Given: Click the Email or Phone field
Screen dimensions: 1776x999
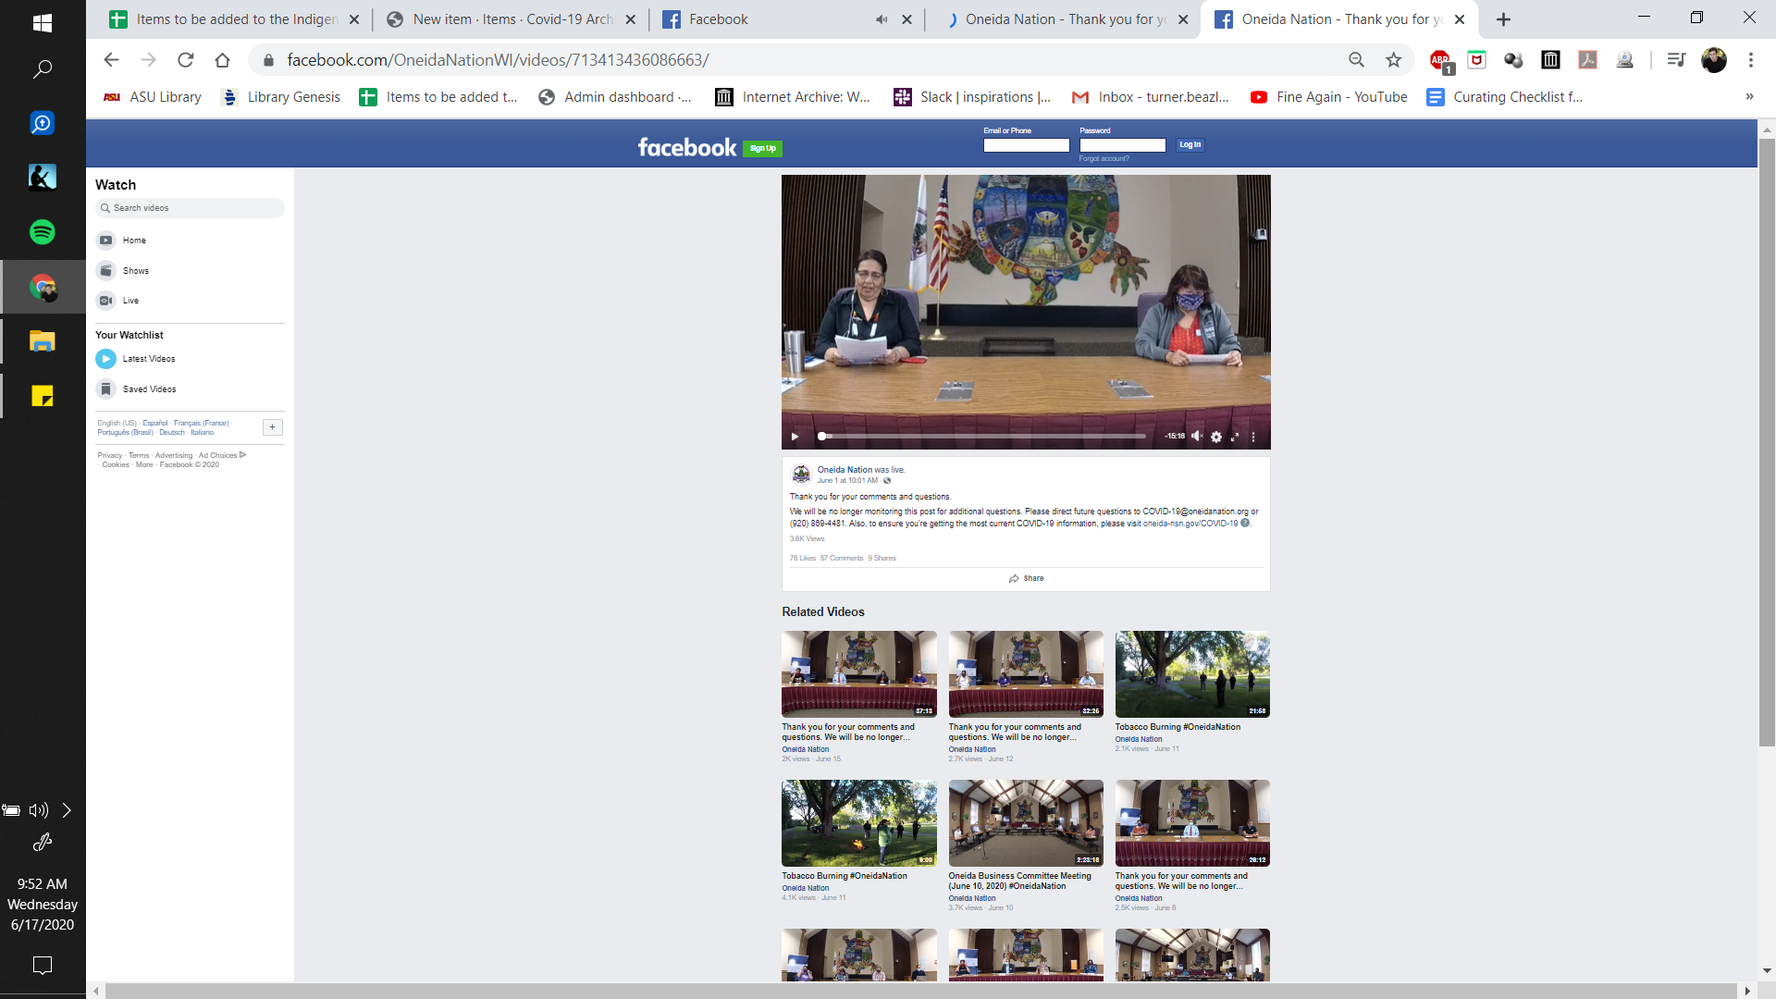Looking at the screenshot, I should pyautogui.click(x=1026, y=145).
